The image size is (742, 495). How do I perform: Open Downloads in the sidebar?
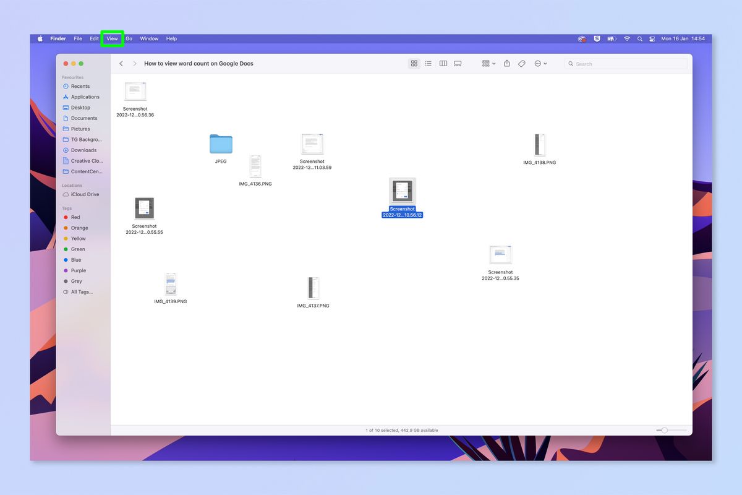(83, 150)
